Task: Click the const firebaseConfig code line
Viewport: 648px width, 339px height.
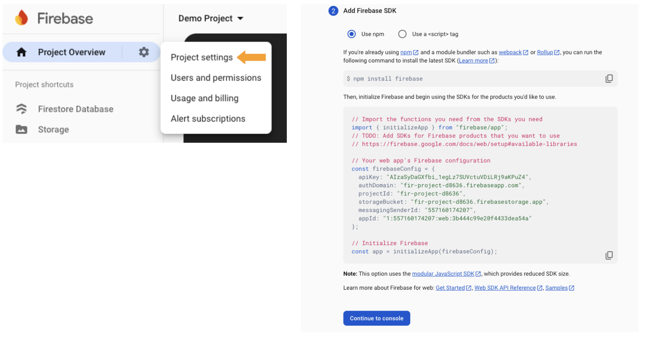Action: point(393,169)
